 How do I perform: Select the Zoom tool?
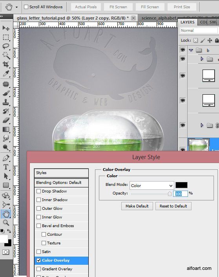[x=6, y=223]
